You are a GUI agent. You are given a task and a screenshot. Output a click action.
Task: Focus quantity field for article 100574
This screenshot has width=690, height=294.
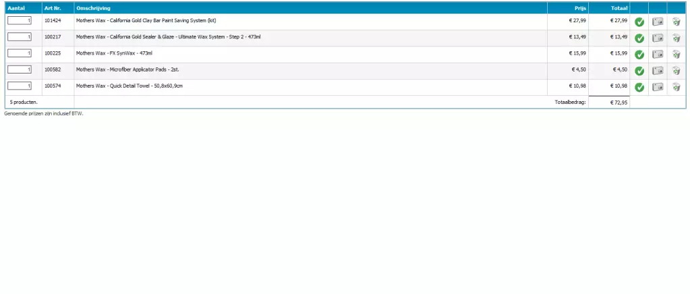tap(20, 86)
